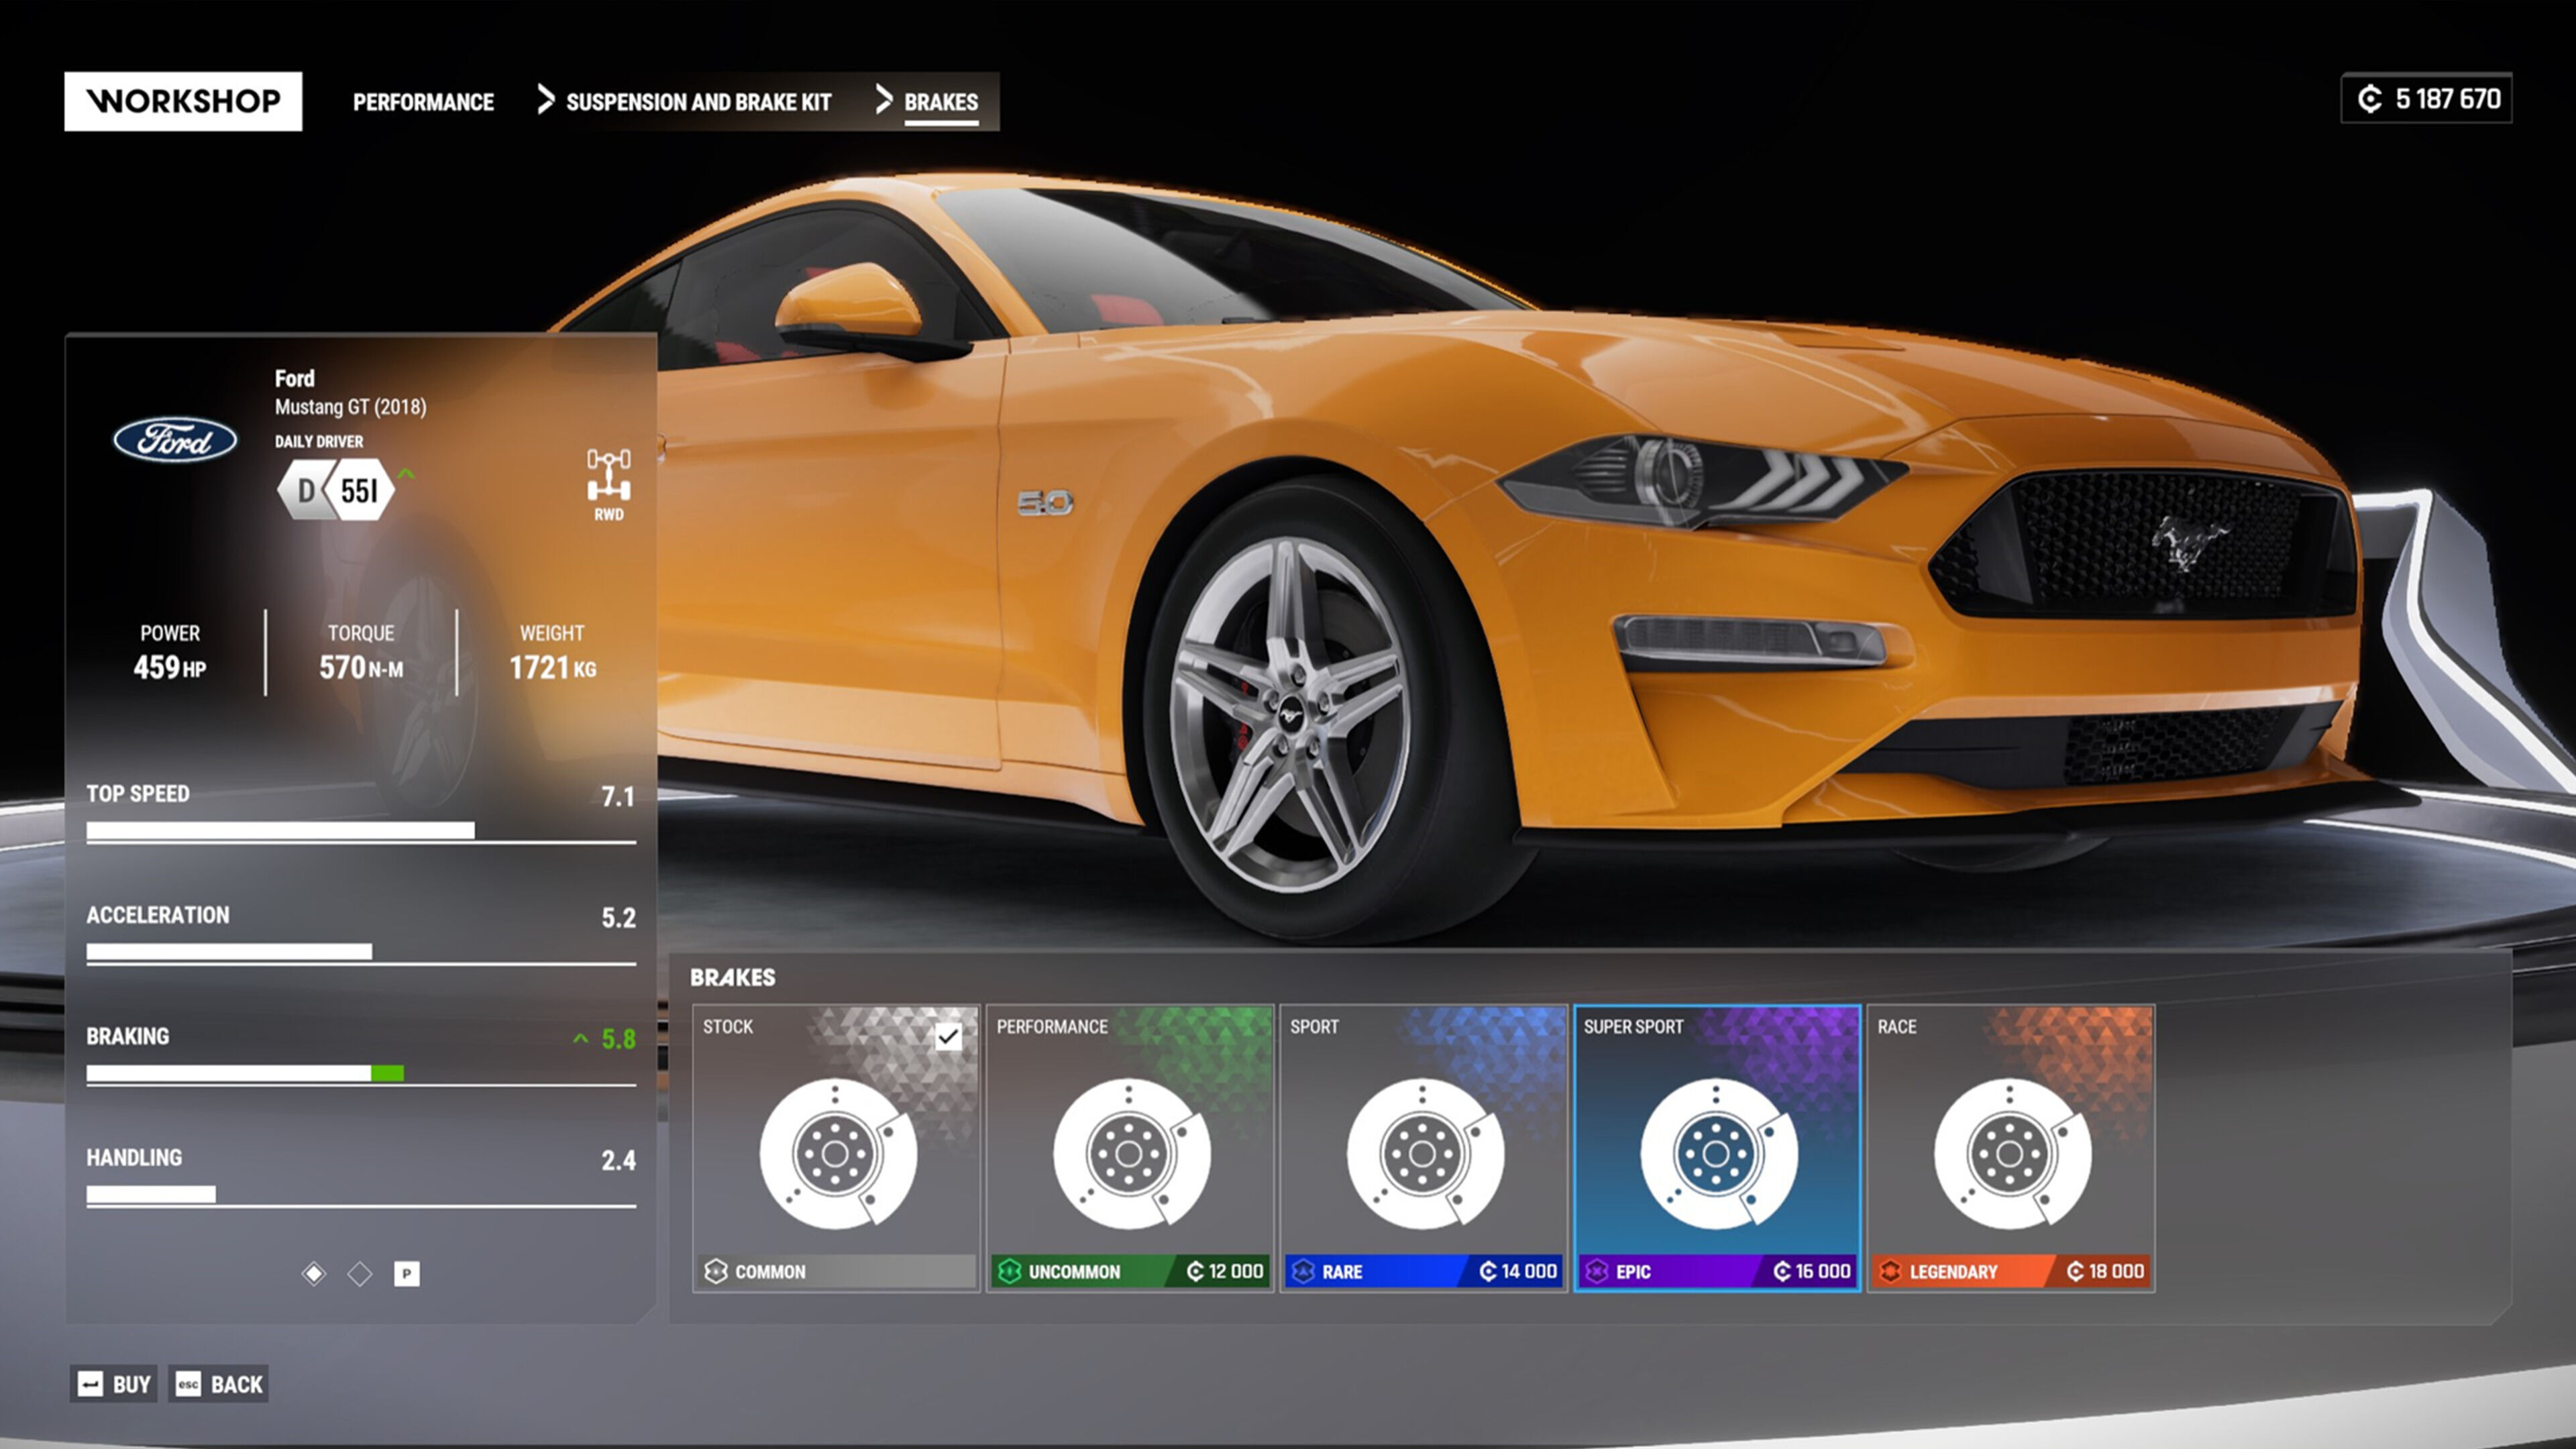This screenshot has height=1449, width=2576.
Task: Click the Stock equipped checkmark box
Action: (948, 1037)
